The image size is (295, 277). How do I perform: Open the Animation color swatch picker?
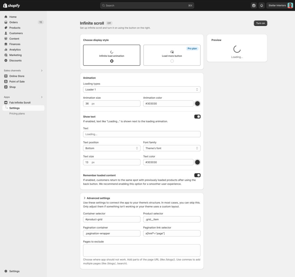point(197,103)
